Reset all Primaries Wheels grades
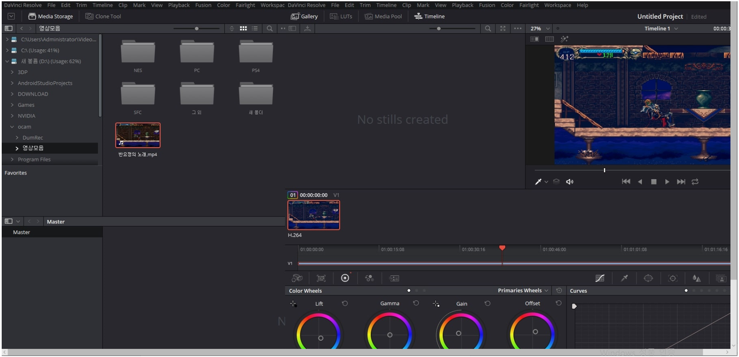Viewport: 739px width, 357px height. pyautogui.click(x=559, y=291)
